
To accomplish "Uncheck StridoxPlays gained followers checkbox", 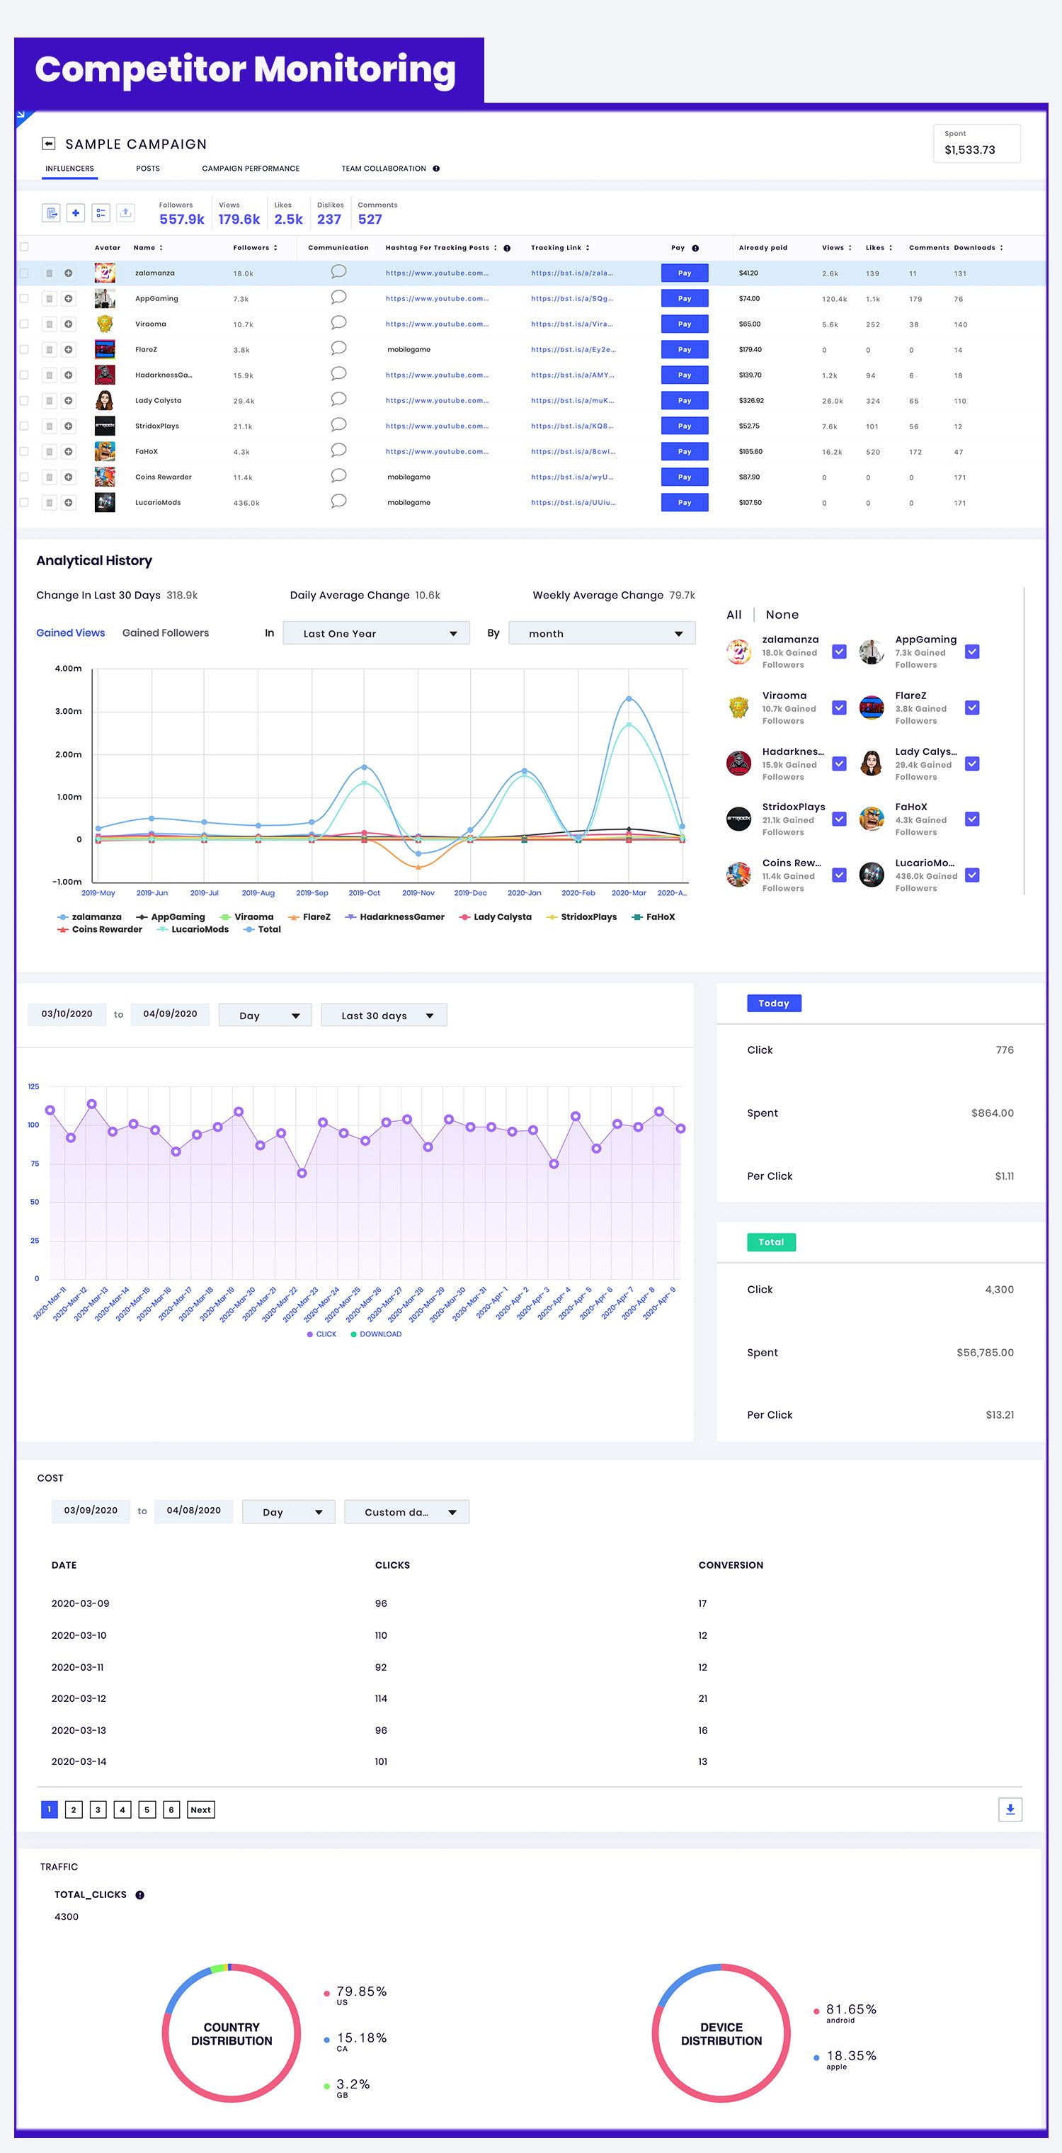I will tap(839, 819).
